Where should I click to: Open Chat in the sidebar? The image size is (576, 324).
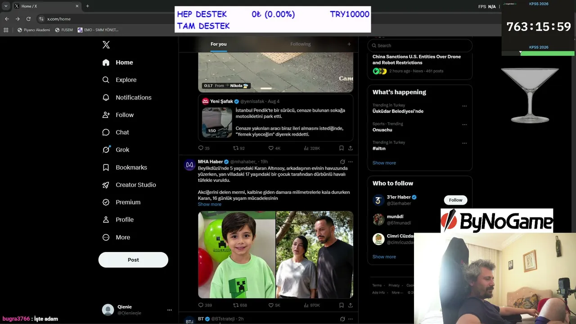116,132
